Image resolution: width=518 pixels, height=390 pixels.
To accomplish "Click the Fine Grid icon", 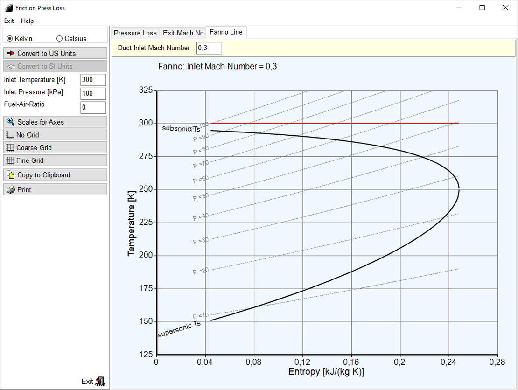I will click(x=10, y=160).
